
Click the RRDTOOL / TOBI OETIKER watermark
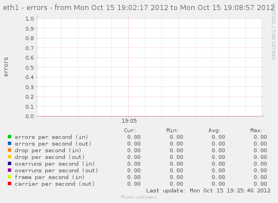coord(273,32)
